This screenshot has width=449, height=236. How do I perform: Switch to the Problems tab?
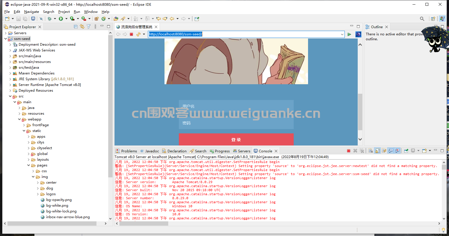pyautogui.click(x=126, y=151)
